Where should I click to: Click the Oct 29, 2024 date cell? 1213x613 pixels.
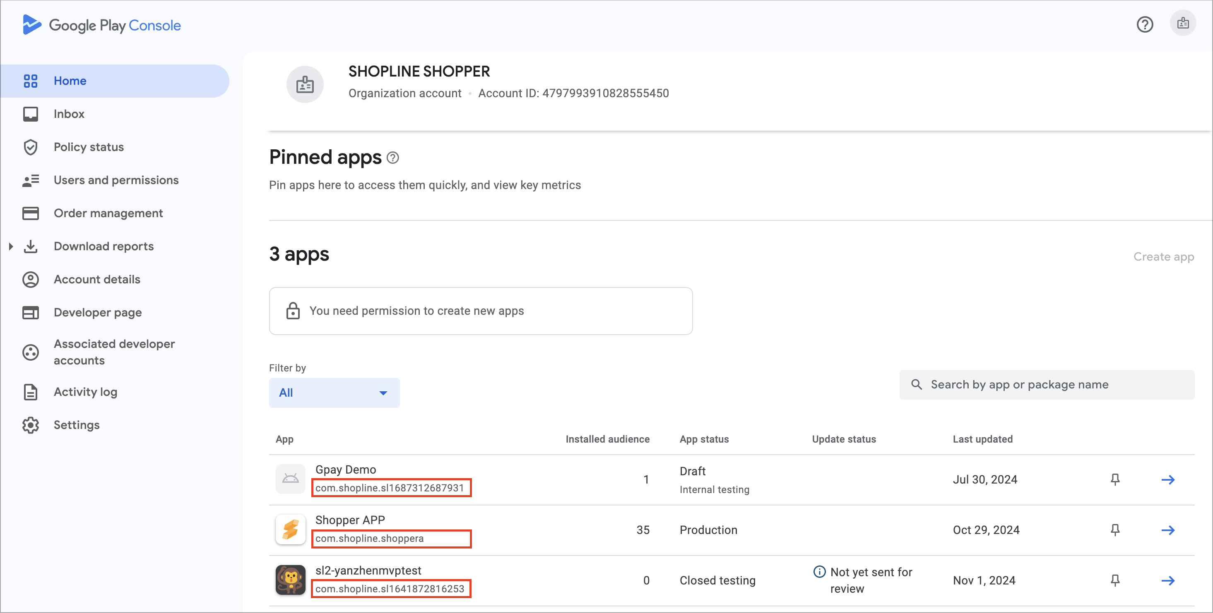point(986,530)
